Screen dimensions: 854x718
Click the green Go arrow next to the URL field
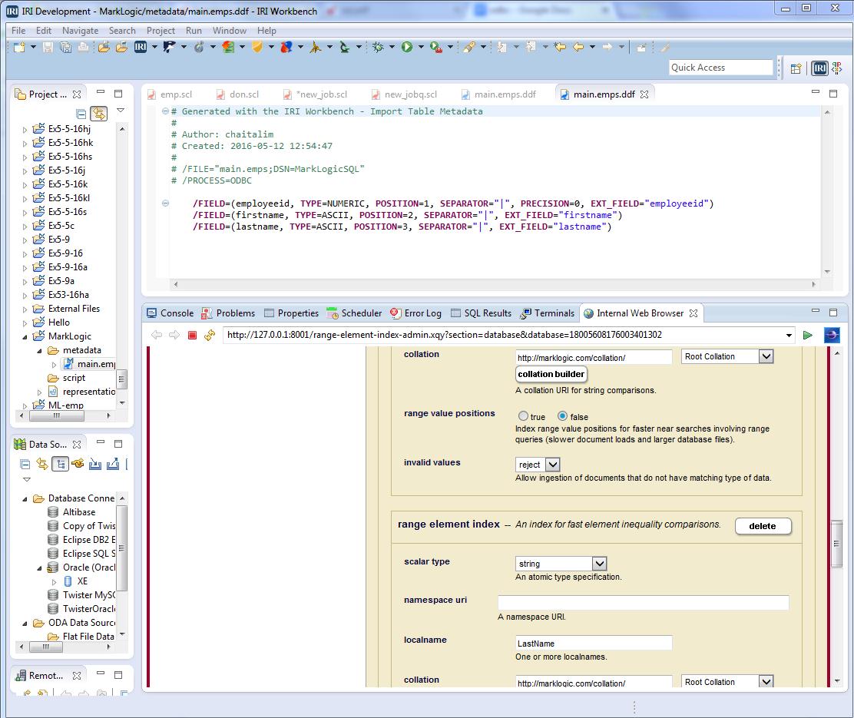pos(808,335)
